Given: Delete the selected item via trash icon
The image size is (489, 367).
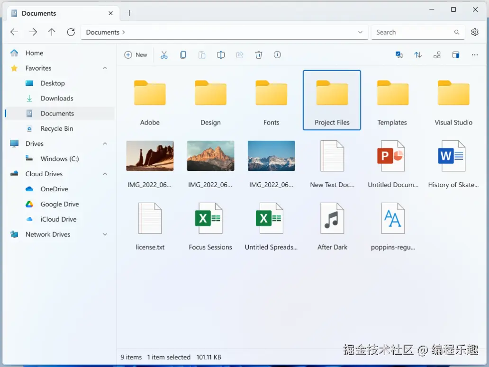Looking at the screenshot, I should [259, 54].
